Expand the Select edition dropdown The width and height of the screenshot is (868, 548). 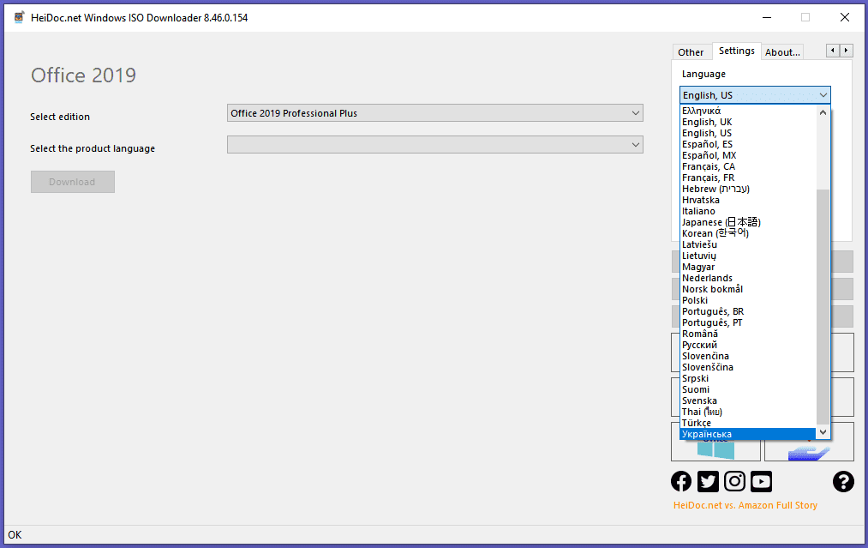coord(435,113)
